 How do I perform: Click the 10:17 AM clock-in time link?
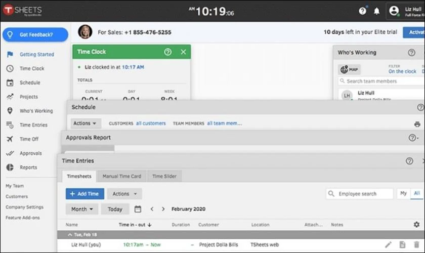coord(133,67)
